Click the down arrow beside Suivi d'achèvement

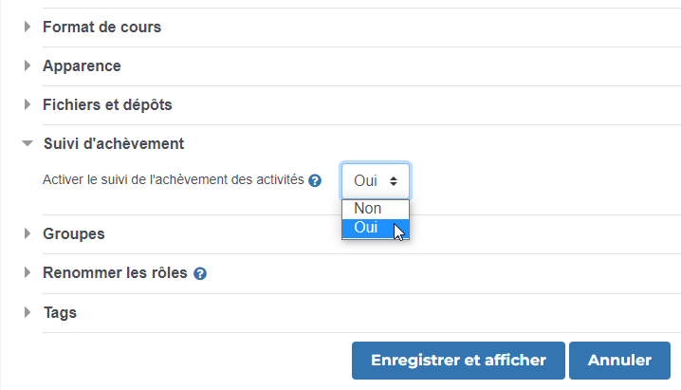pyautogui.click(x=27, y=144)
